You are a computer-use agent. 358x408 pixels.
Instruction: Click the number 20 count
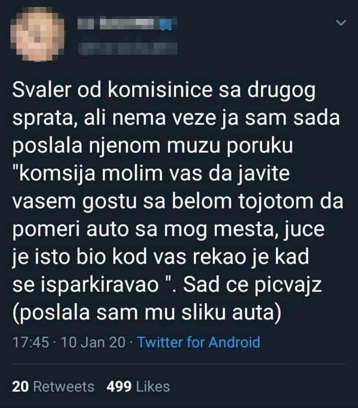click(20, 387)
